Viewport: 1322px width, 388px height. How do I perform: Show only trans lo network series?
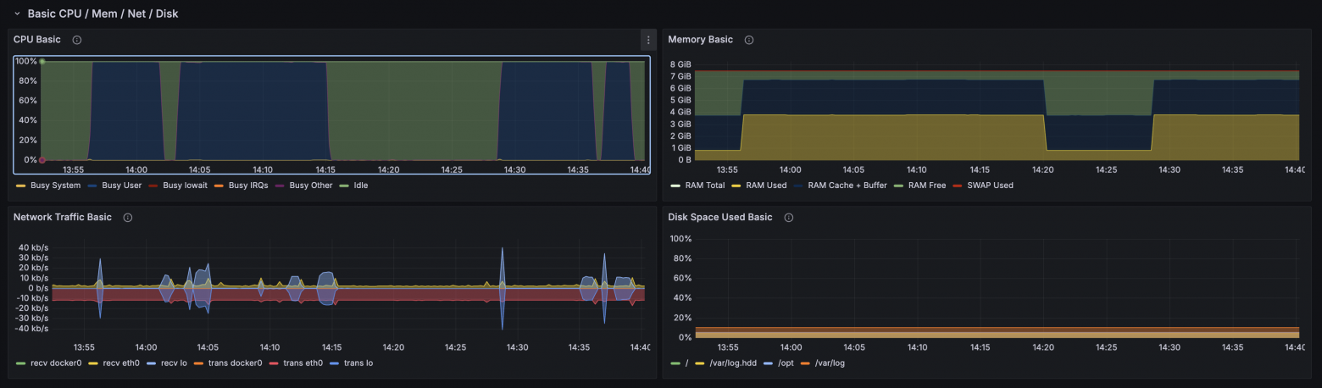355,363
